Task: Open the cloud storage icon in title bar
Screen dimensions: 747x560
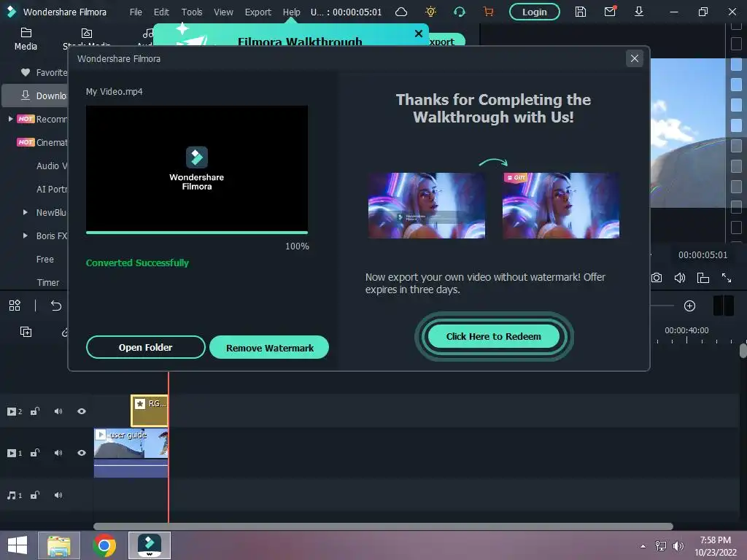Action: [x=401, y=12]
